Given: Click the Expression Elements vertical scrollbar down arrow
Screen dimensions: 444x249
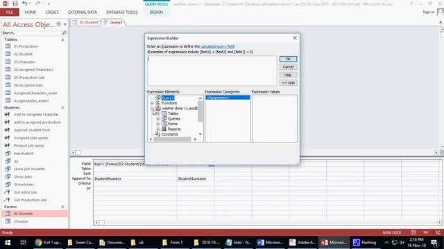Looking at the screenshot, I should (200, 133).
